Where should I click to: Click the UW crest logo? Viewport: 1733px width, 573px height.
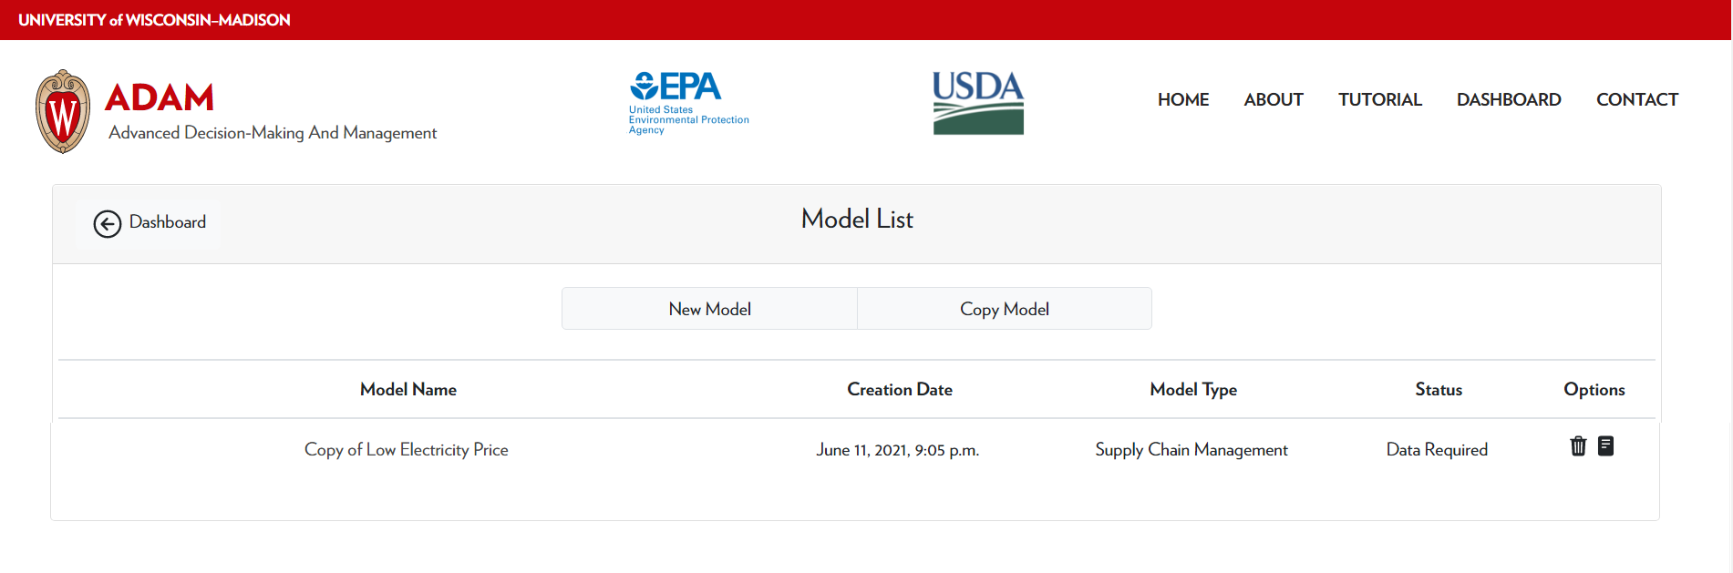pyautogui.click(x=63, y=112)
